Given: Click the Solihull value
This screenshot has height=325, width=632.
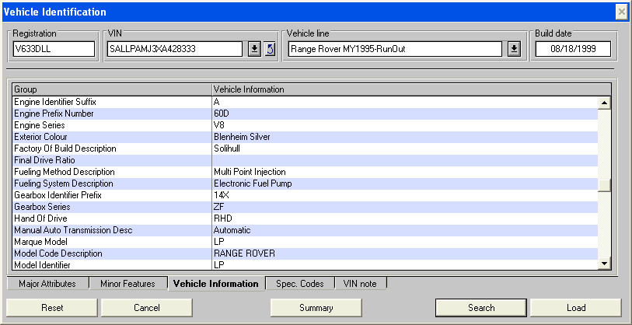Looking at the screenshot, I should [x=227, y=149].
